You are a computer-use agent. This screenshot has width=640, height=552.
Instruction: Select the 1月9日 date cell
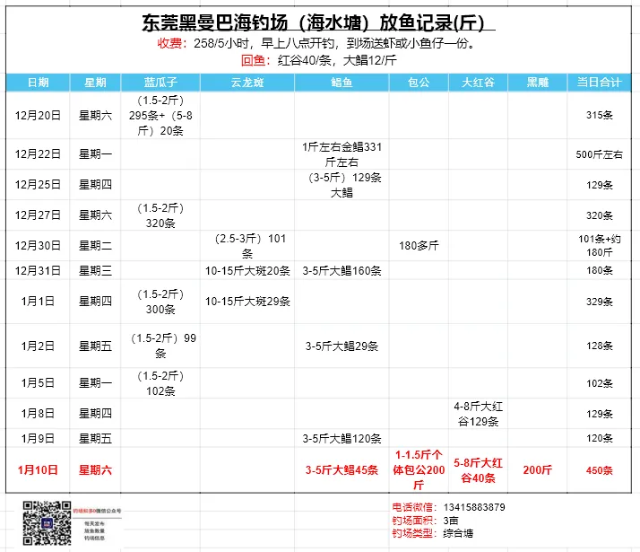tap(38, 438)
